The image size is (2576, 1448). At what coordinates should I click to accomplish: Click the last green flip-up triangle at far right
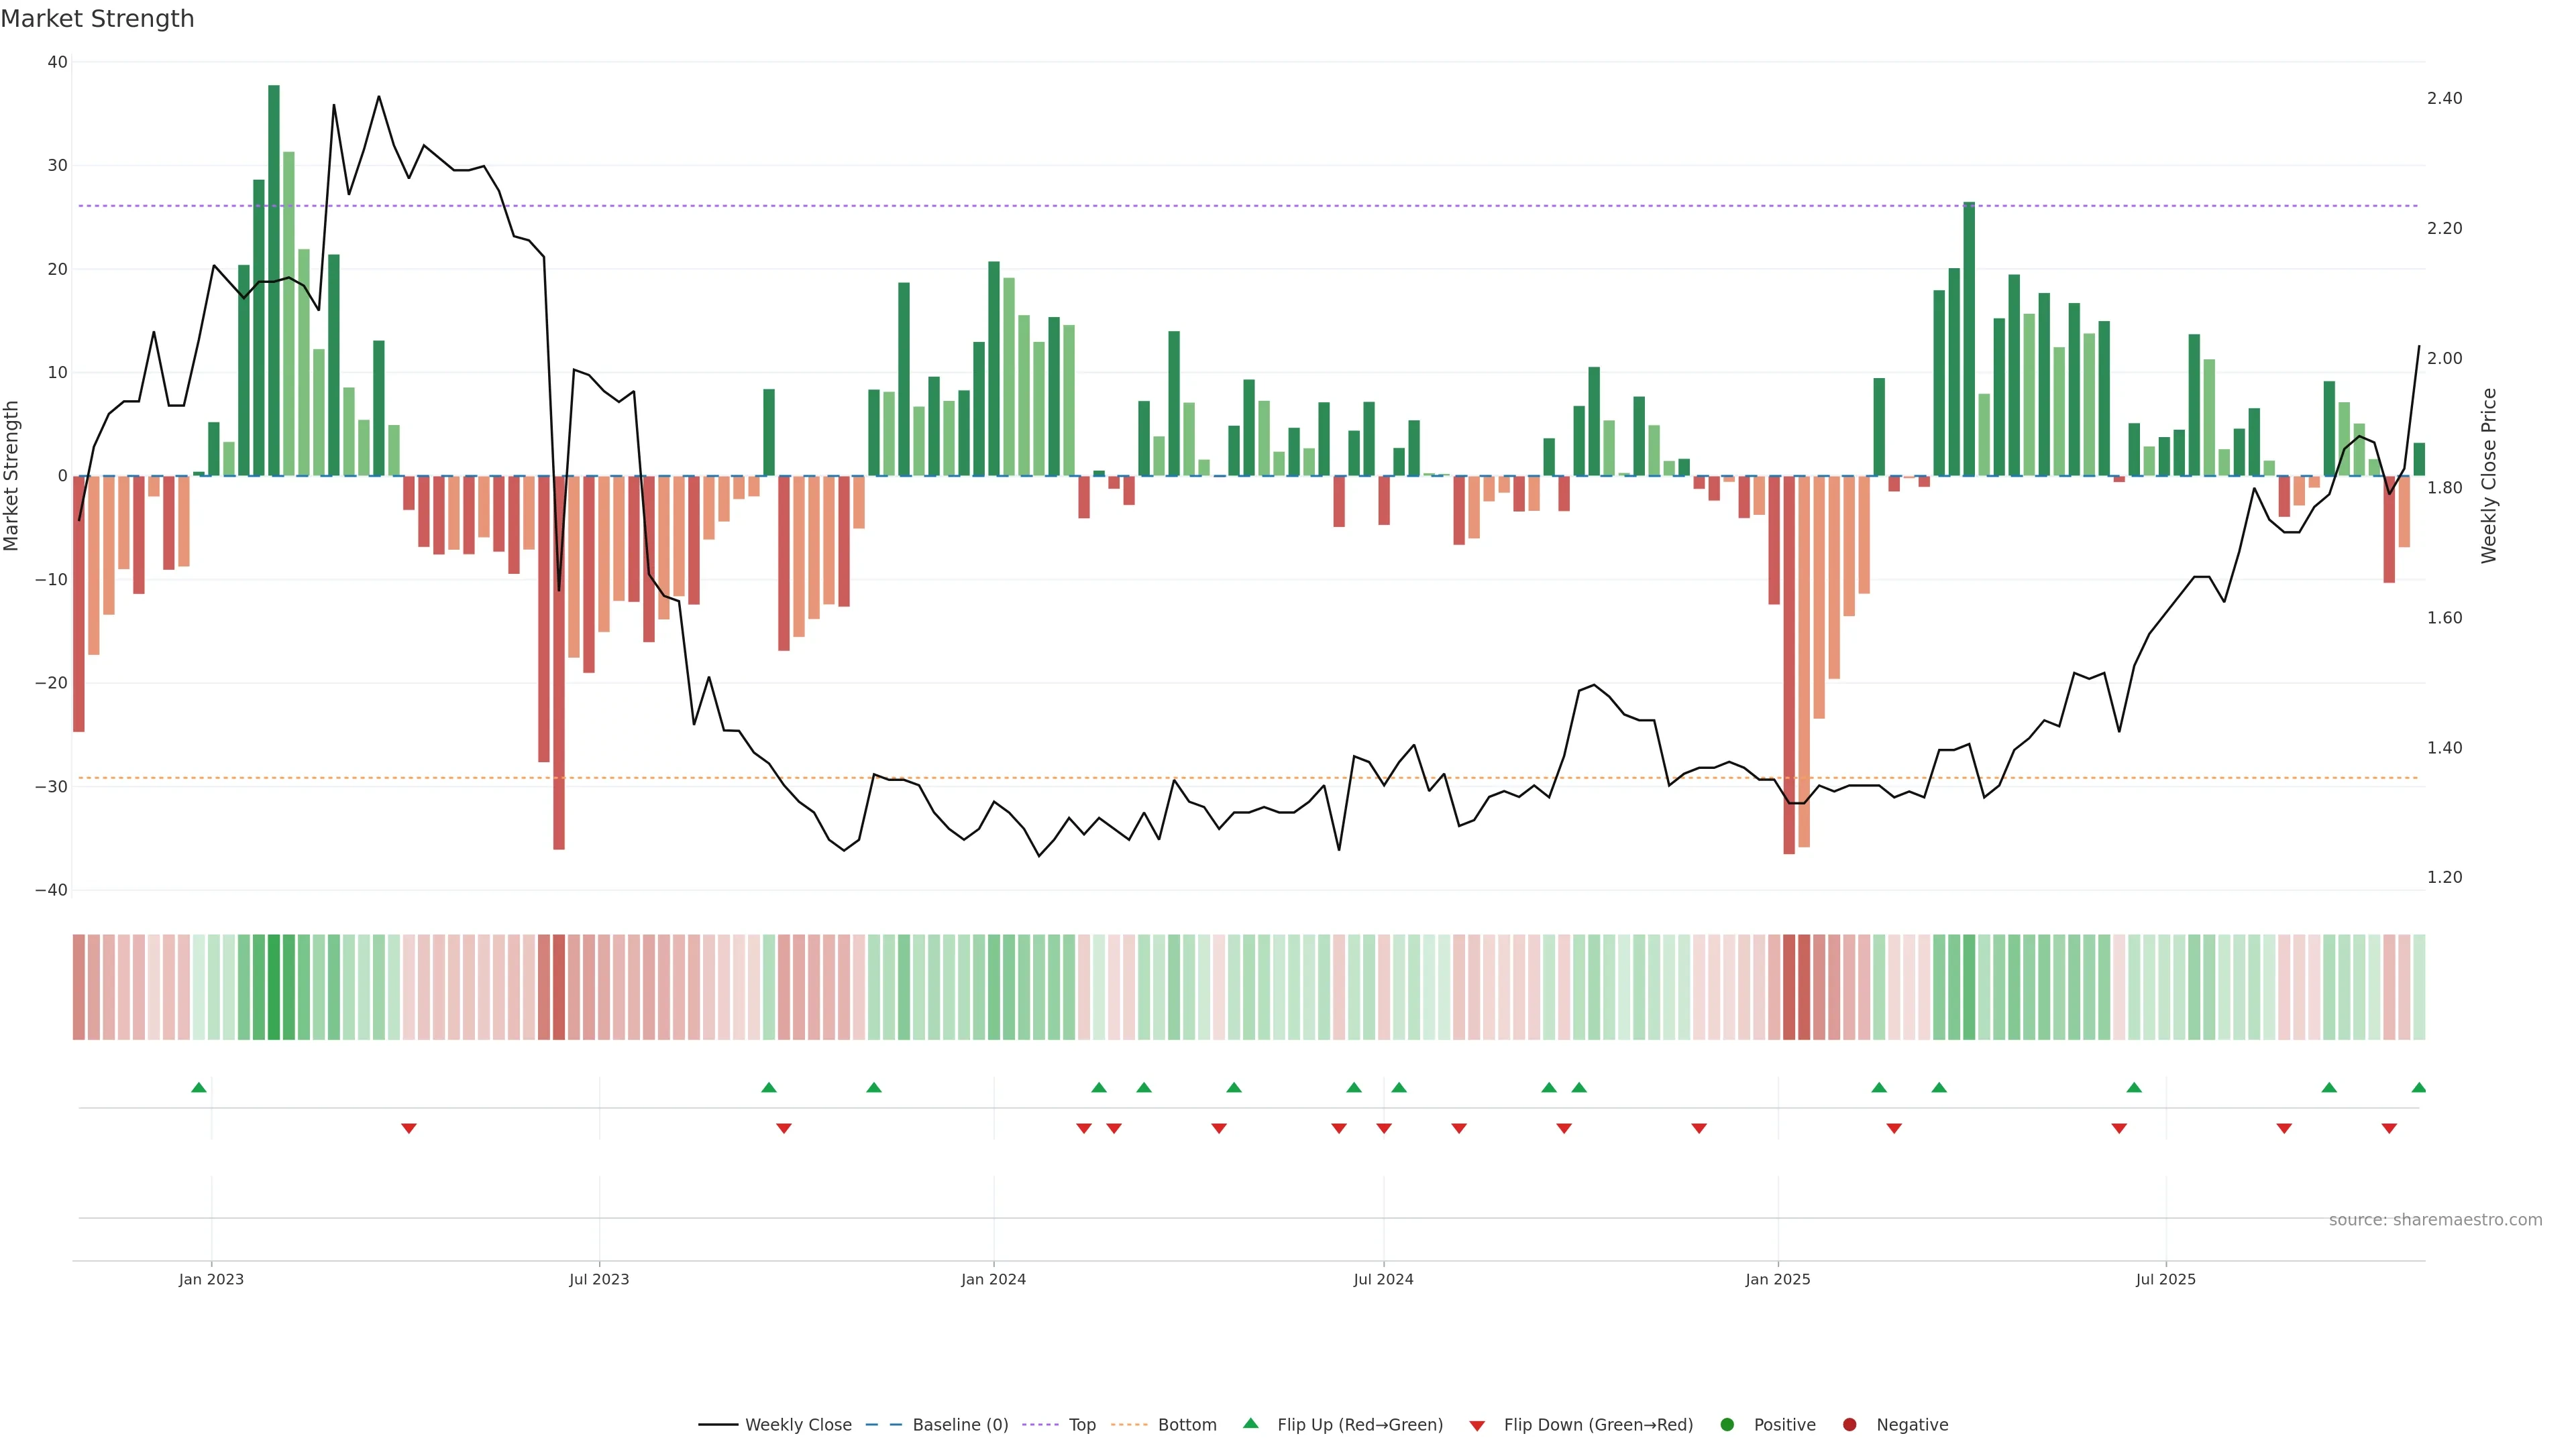pyautogui.click(x=2418, y=1087)
